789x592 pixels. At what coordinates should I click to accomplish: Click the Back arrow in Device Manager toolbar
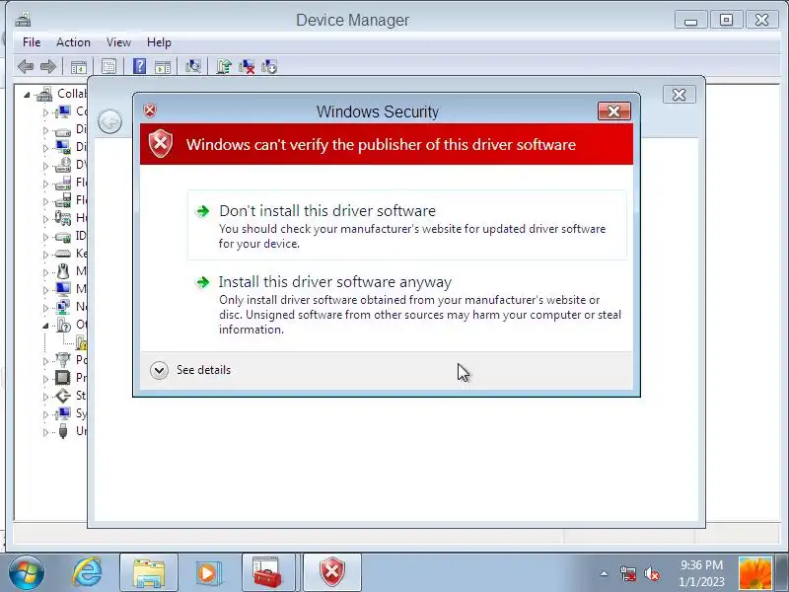coord(26,66)
